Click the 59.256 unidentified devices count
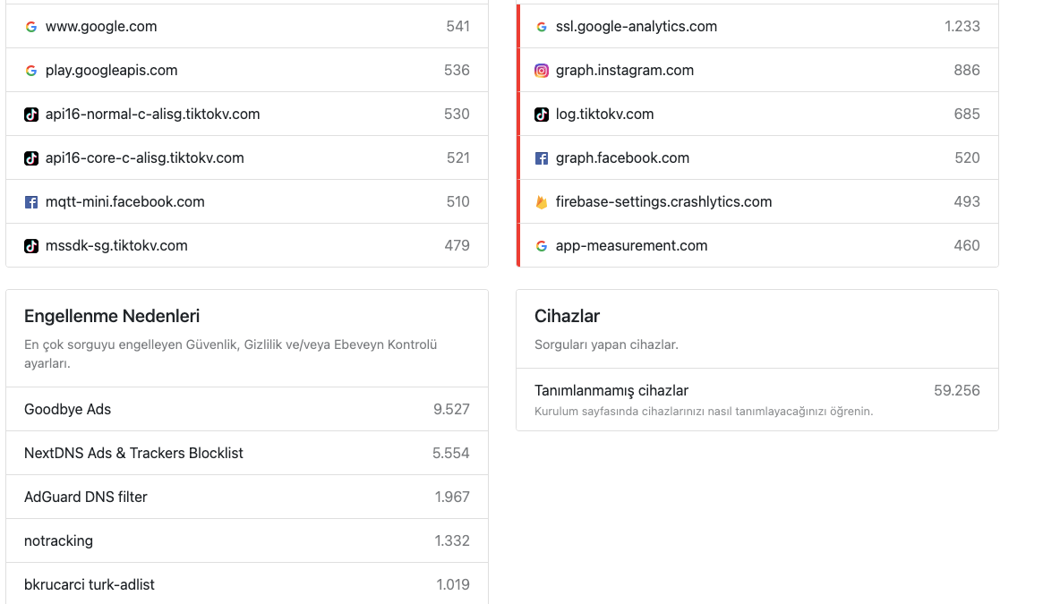The height and width of the screenshot is (604, 1043). pyautogui.click(x=957, y=391)
